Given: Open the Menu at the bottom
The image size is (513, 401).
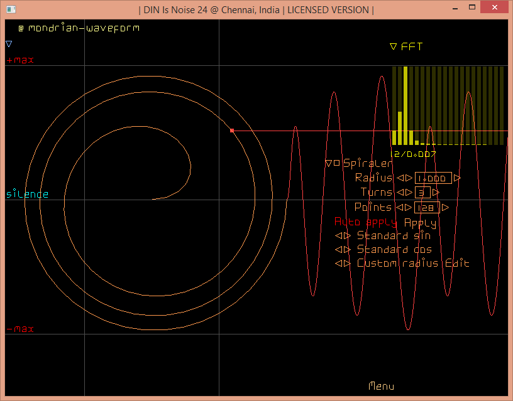Looking at the screenshot, I should click(381, 386).
